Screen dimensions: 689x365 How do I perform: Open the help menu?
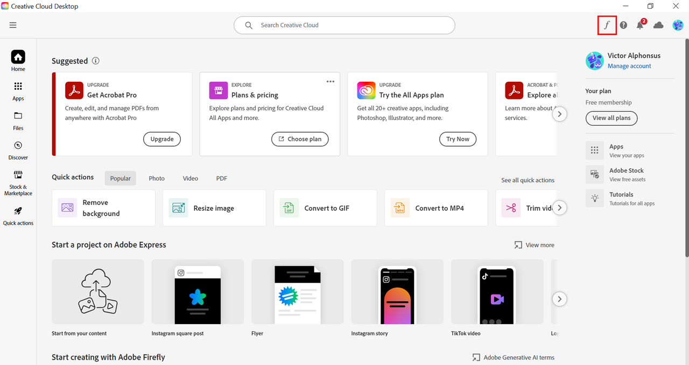623,25
